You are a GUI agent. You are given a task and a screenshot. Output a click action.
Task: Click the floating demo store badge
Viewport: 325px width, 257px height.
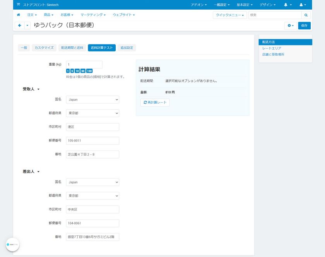click(x=12, y=244)
